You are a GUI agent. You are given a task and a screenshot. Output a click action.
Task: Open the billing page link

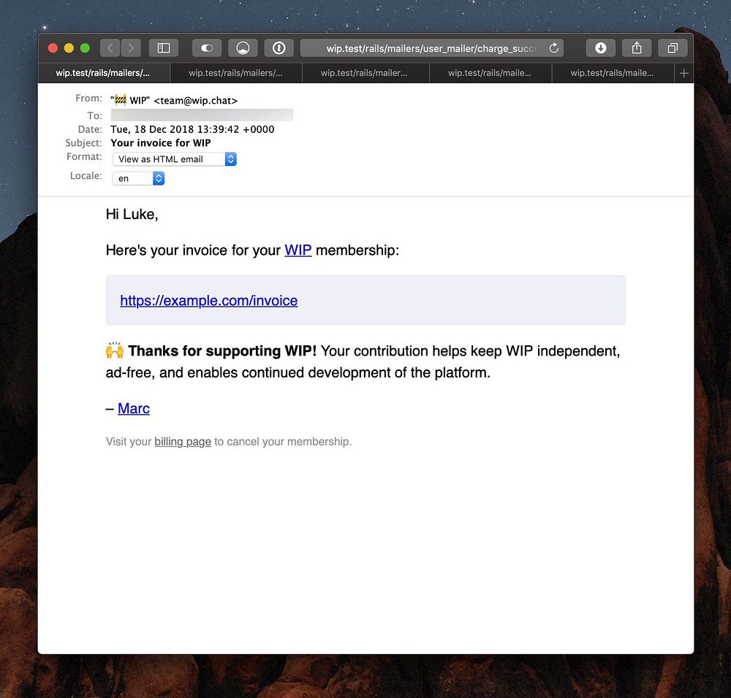click(x=183, y=442)
